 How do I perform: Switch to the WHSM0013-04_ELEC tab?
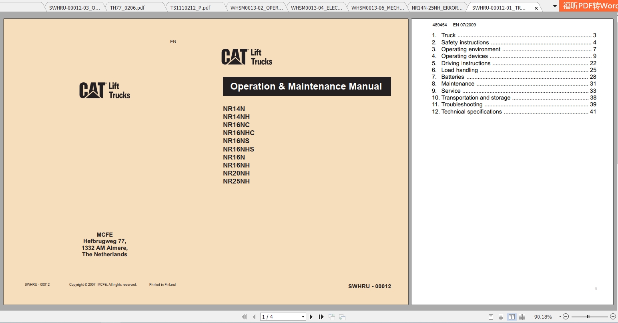point(317,8)
